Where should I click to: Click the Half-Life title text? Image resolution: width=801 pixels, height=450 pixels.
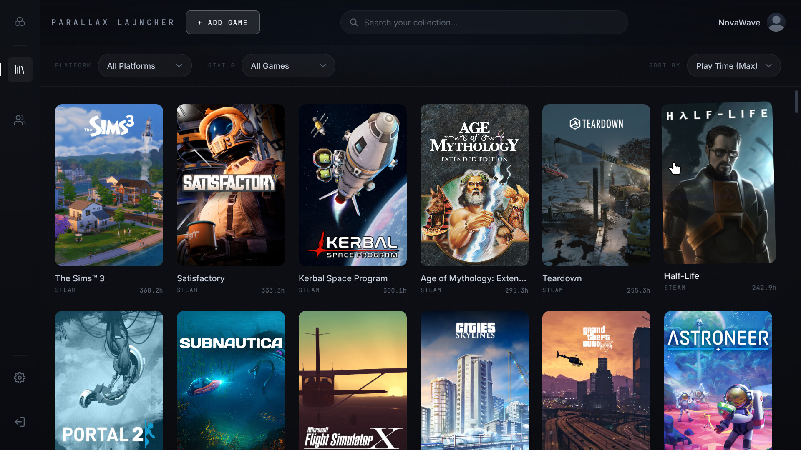[682, 276]
